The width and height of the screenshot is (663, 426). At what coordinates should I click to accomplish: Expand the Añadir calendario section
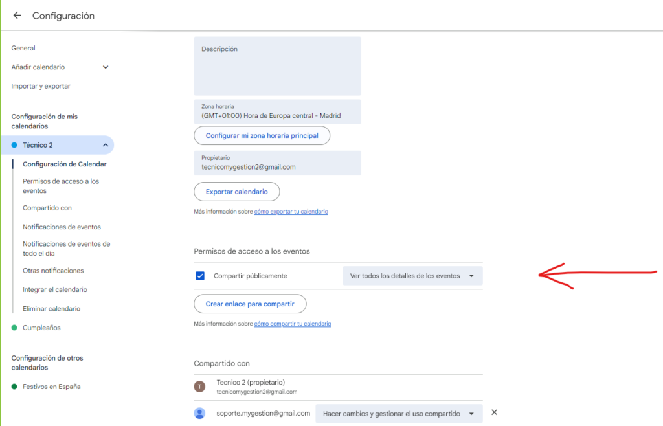pyautogui.click(x=106, y=67)
